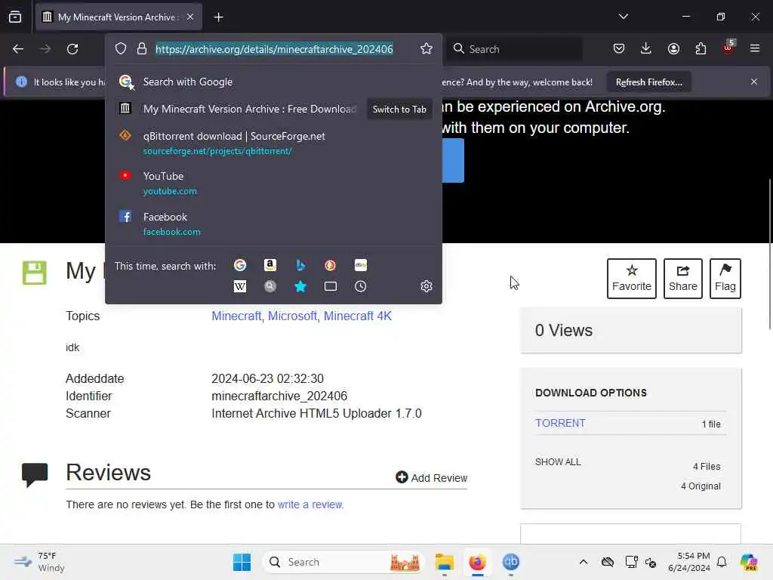This screenshot has width=773, height=580.
Task: Choose the Facebook suggestion
Action: [273, 224]
